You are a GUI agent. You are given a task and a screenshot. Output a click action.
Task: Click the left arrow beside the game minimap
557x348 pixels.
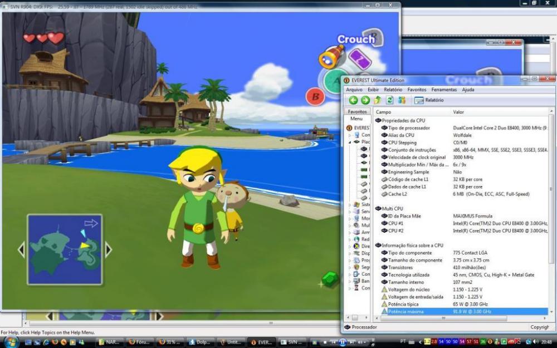[21, 250]
